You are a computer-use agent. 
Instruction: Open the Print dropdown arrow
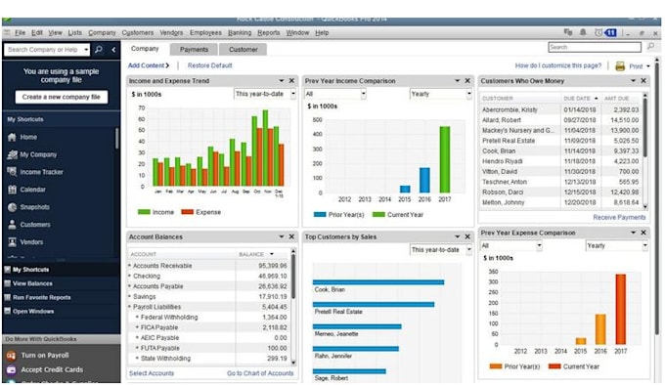point(648,66)
